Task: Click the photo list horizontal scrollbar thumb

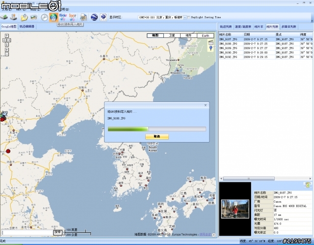Action: coord(249,178)
